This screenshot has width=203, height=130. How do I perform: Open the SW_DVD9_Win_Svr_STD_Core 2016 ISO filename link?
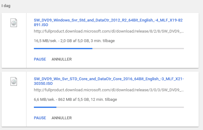click(109, 81)
